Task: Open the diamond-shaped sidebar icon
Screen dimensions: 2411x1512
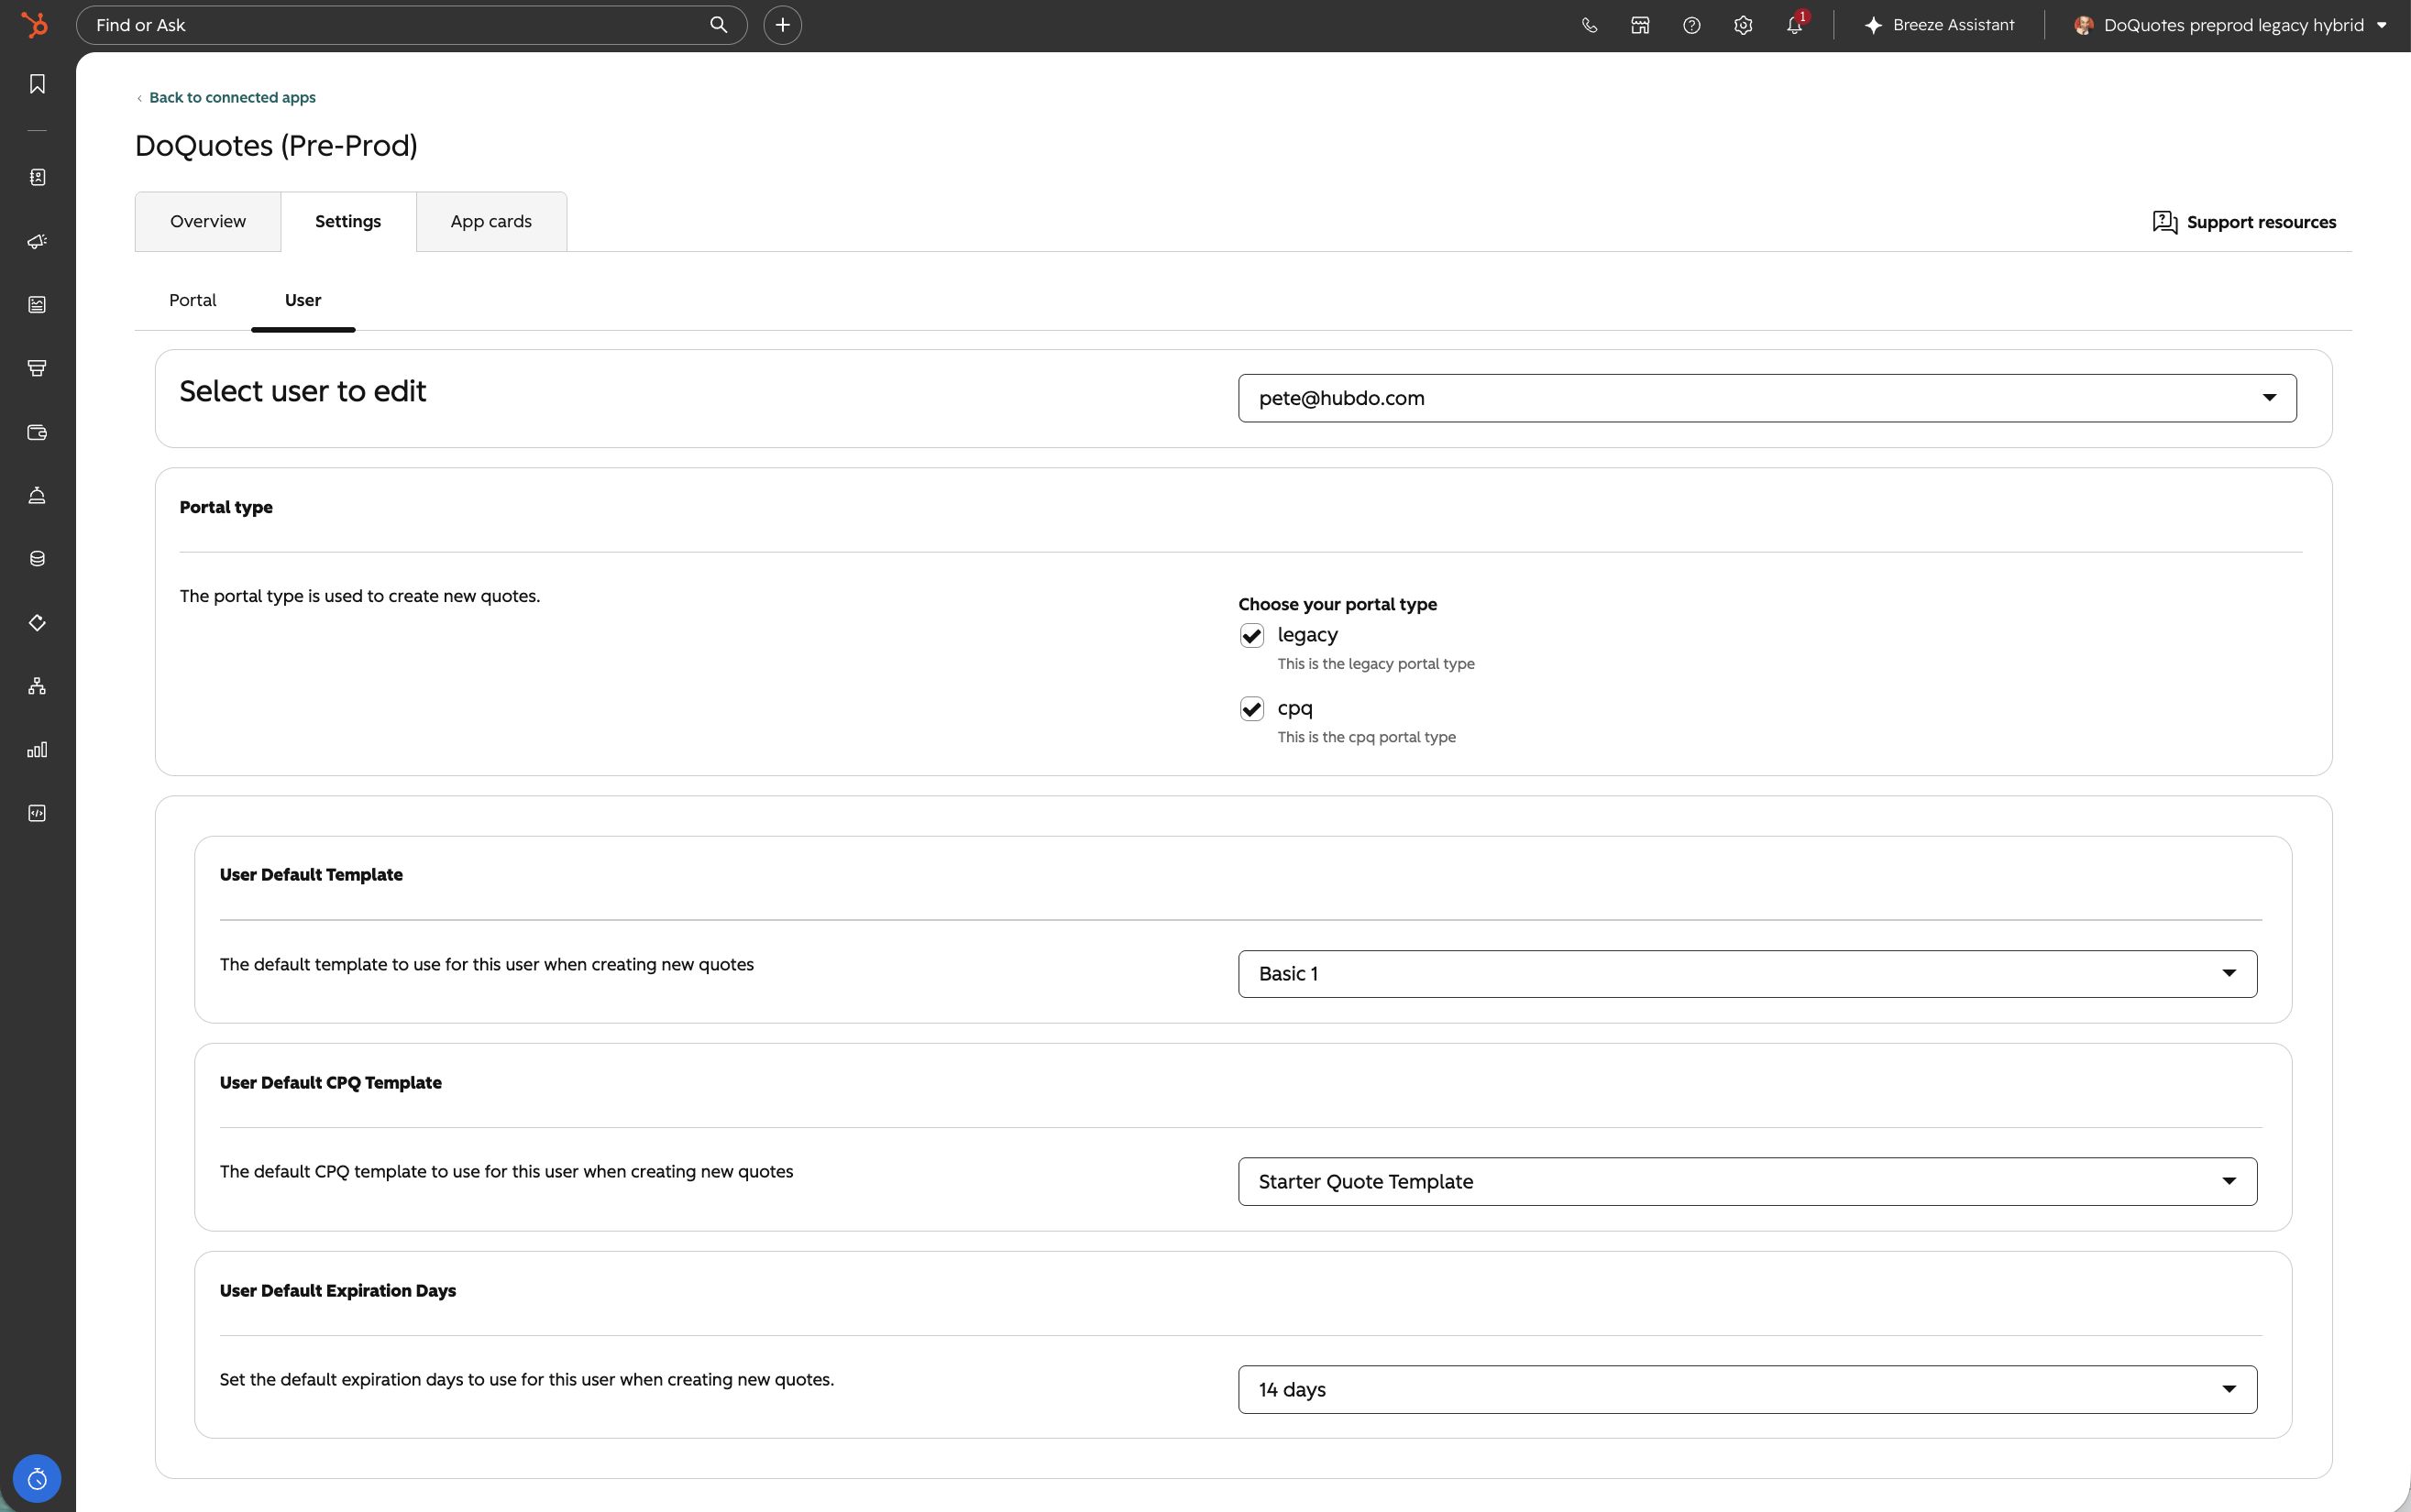Action: [x=37, y=623]
